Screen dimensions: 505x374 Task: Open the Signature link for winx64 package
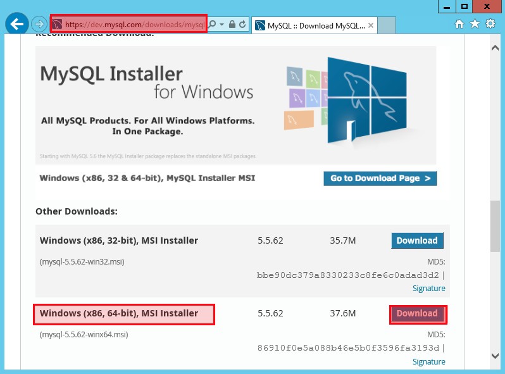[x=428, y=362]
